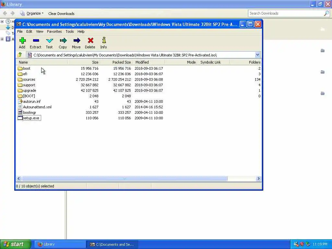Open the Tools menu
Viewport: 332px width, 249px height.
pos(70,31)
